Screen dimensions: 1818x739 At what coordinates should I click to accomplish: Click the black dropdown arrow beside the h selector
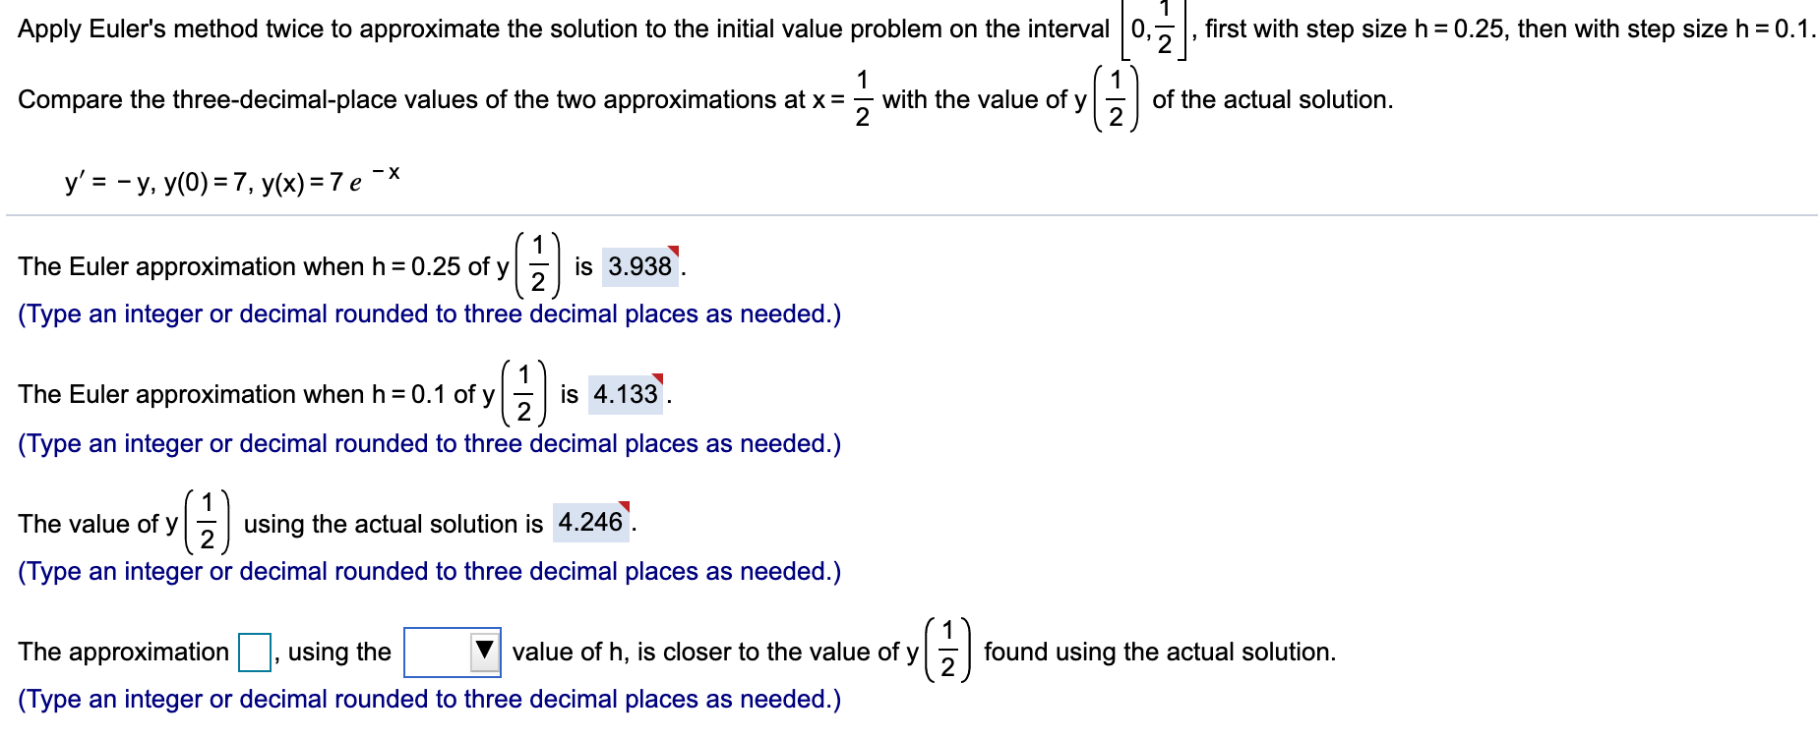click(x=482, y=650)
